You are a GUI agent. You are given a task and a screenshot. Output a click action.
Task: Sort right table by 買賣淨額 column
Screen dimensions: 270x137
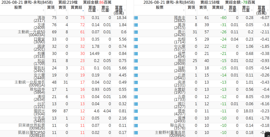tap(261, 10)
